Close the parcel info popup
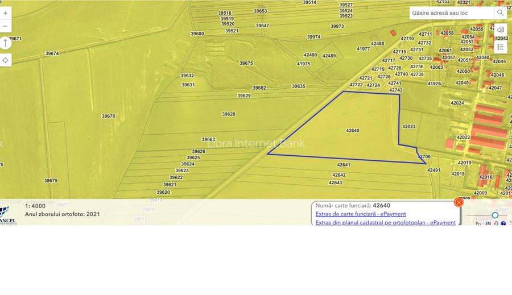The image size is (512, 295). 459,202
